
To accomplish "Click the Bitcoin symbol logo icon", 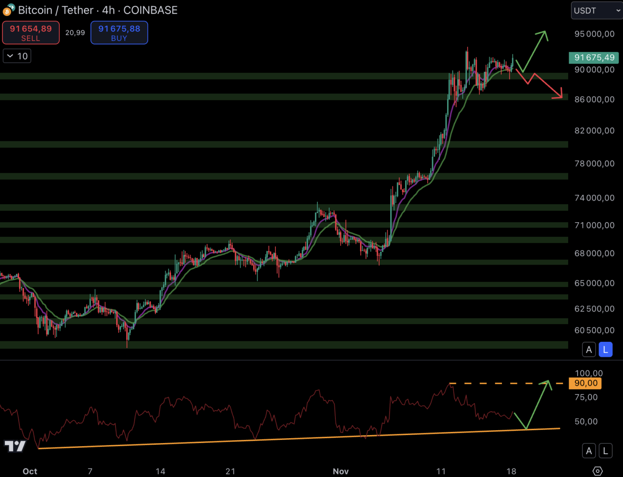I will [x=8, y=10].
